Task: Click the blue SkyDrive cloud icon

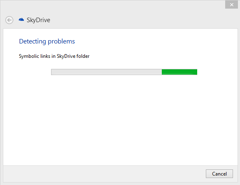Action: pos(21,20)
